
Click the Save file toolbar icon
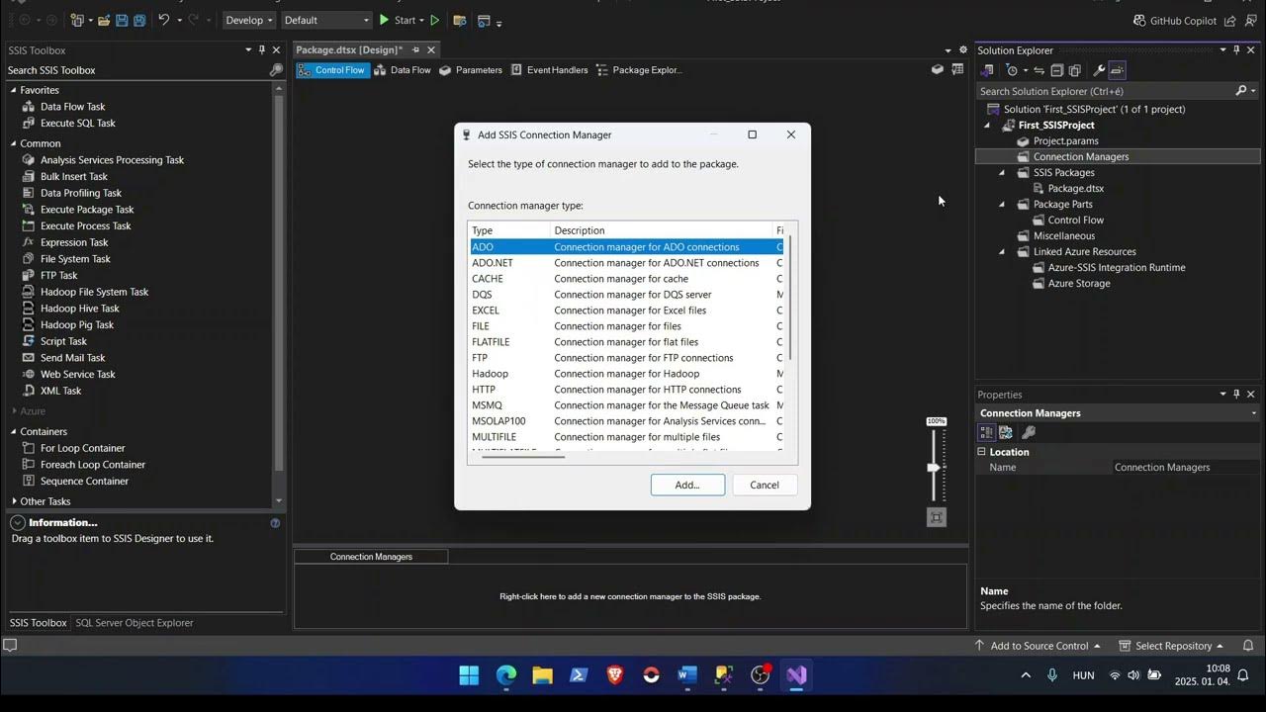pyautogui.click(x=122, y=20)
